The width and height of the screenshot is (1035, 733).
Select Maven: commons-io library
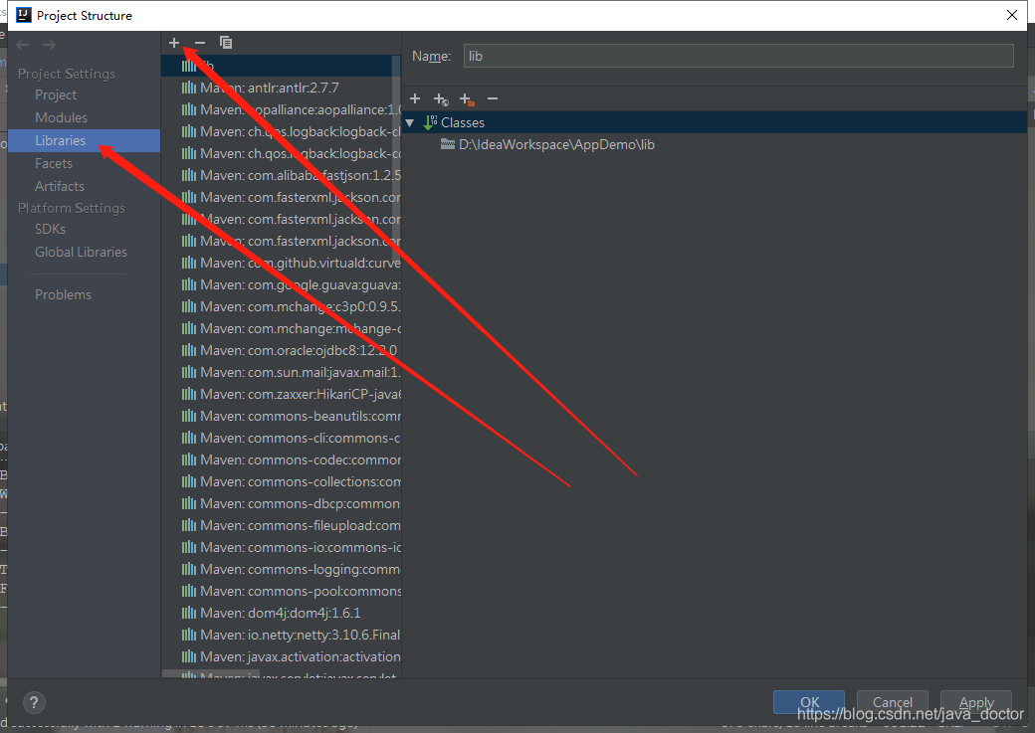[x=282, y=547]
